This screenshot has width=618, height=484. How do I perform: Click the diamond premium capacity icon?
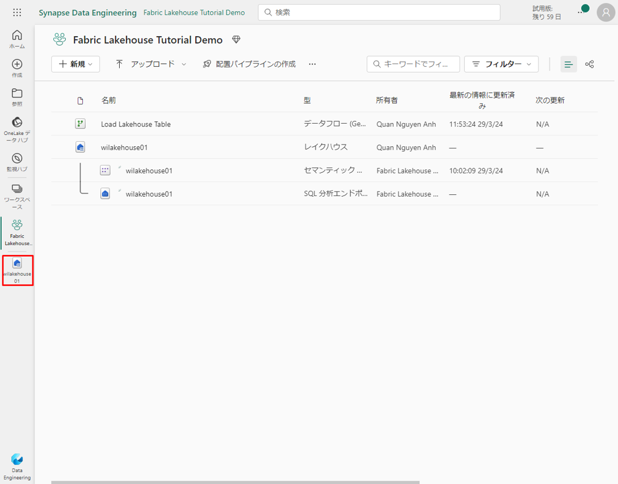[x=236, y=39]
